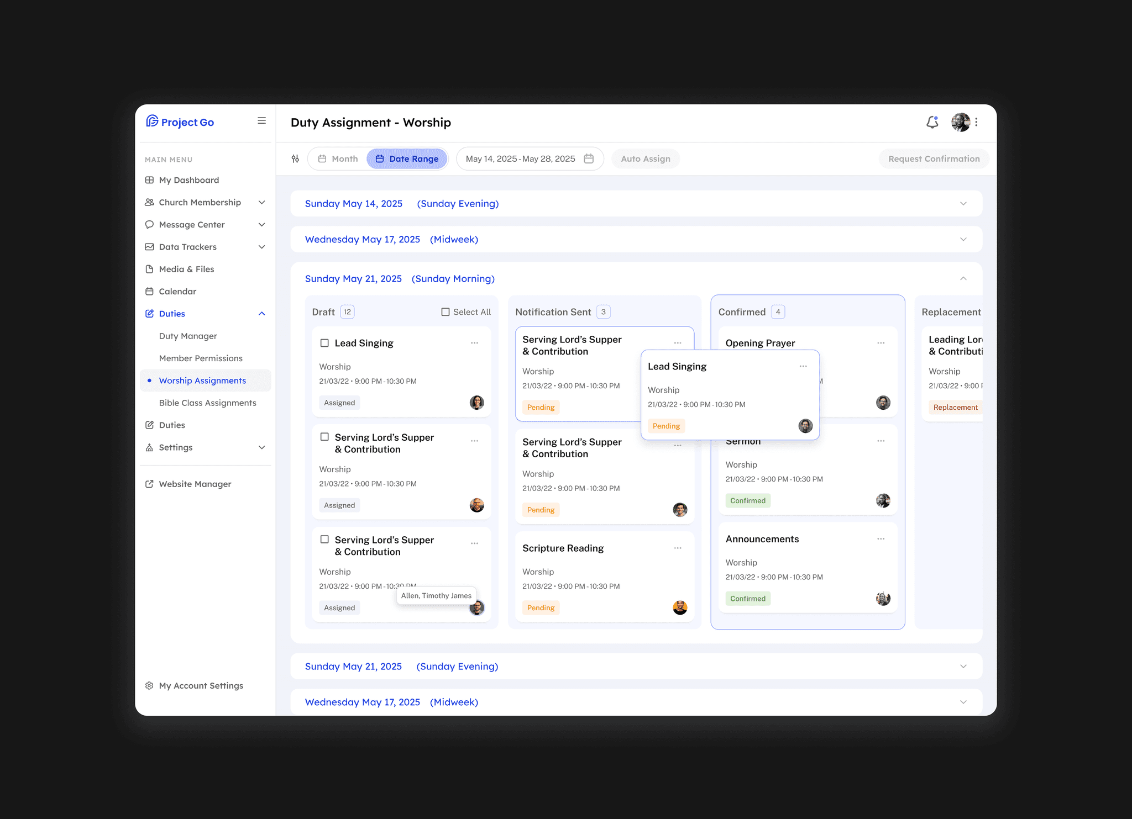Open more options on the Opening Prayer card

pos(881,343)
